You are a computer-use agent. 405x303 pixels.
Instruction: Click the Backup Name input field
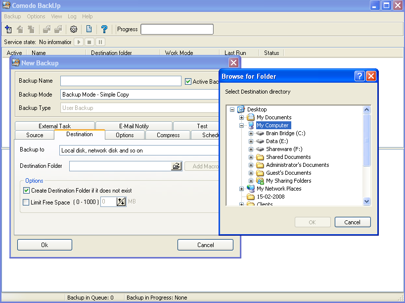[121, 81]
